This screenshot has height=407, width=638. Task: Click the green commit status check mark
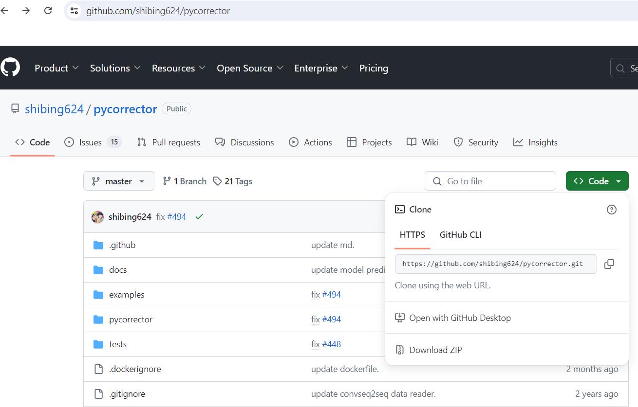tap(199, 217)
